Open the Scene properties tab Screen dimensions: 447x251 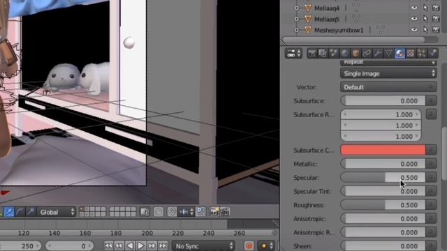pyautogui.click(x=334, y=53)
